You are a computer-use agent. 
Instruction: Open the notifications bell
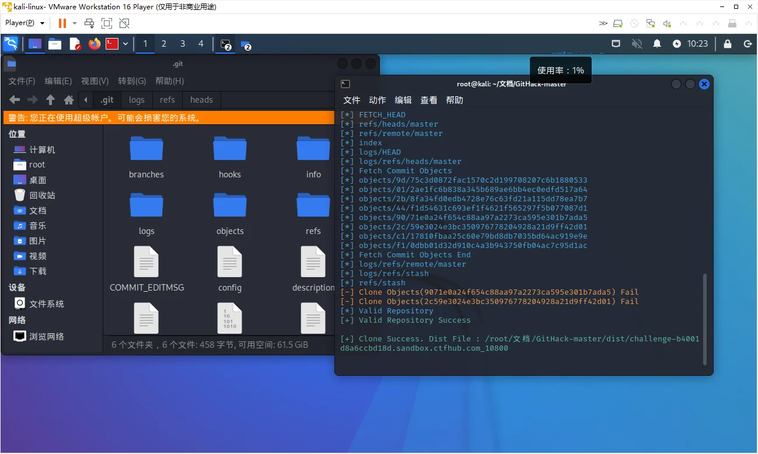coord(657,44)
